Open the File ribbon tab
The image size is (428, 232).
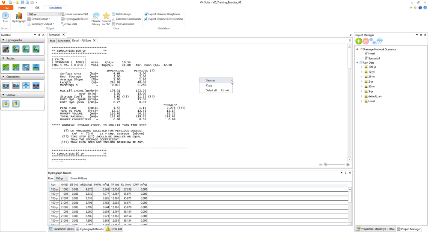click(x=6, y=8)
